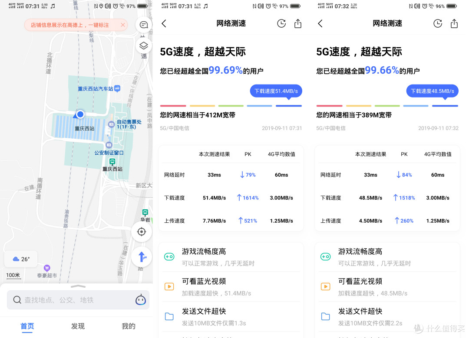Share the 07:32 speed test result
469x338 pixels.
coord(454,23)
